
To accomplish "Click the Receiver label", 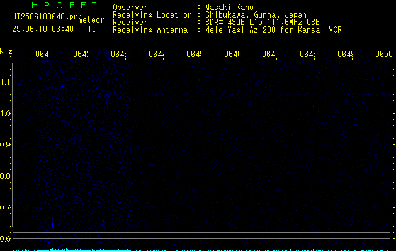I will 130,22.
